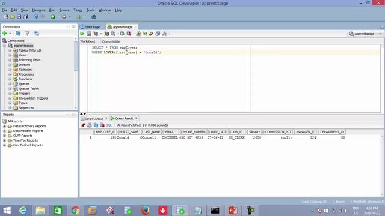
Task: Expand the Procedures node
Action: (10, 74)
